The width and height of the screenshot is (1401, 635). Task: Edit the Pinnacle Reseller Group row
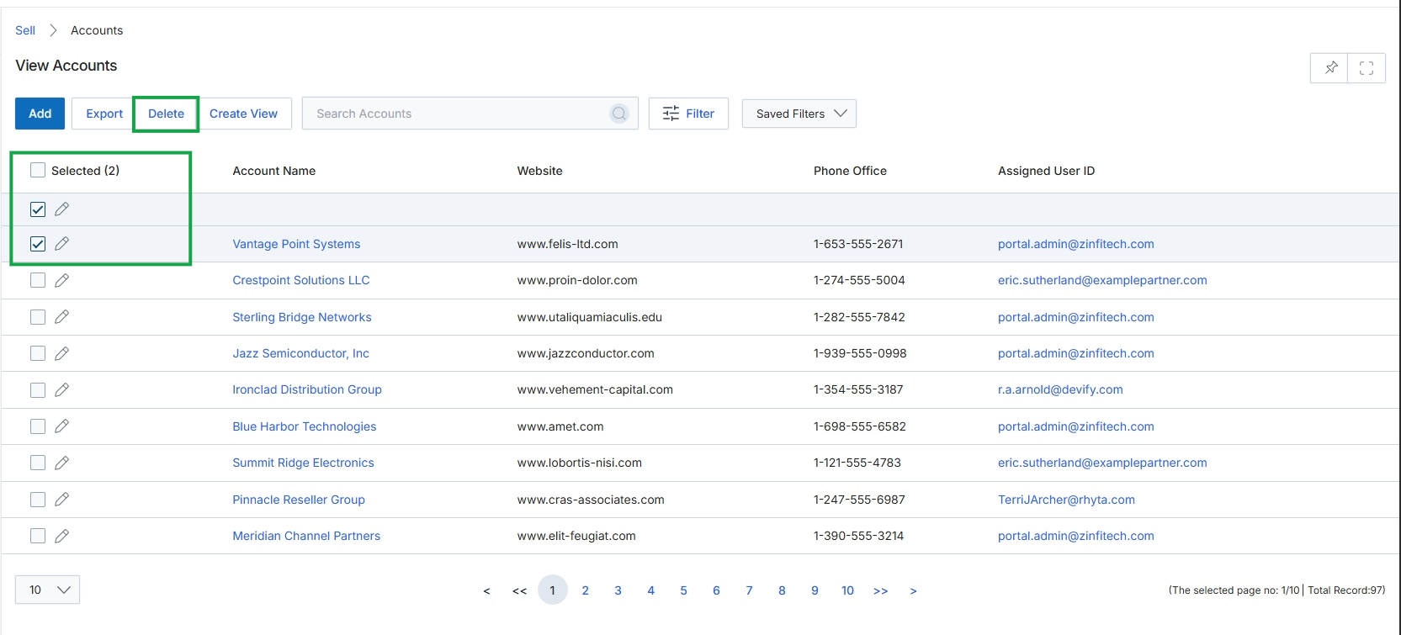pos(62,500)
